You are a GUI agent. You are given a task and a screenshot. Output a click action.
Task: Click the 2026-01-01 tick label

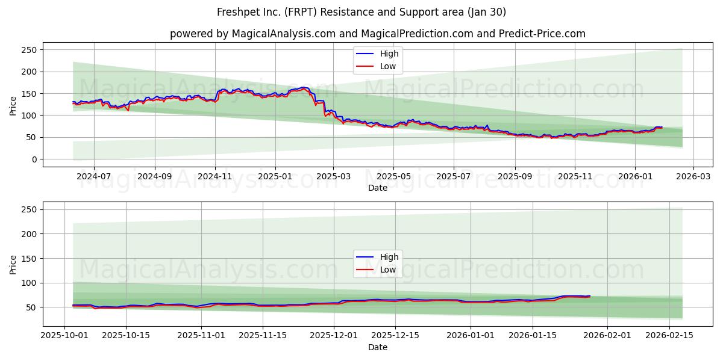(471, 336)
